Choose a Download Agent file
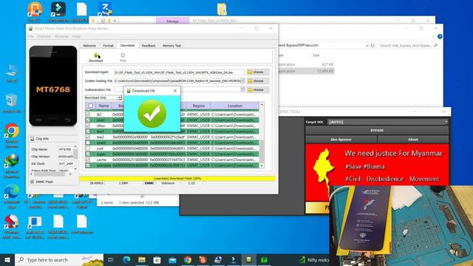The height and width of the screenshot is (266, 473). (258, 72)
